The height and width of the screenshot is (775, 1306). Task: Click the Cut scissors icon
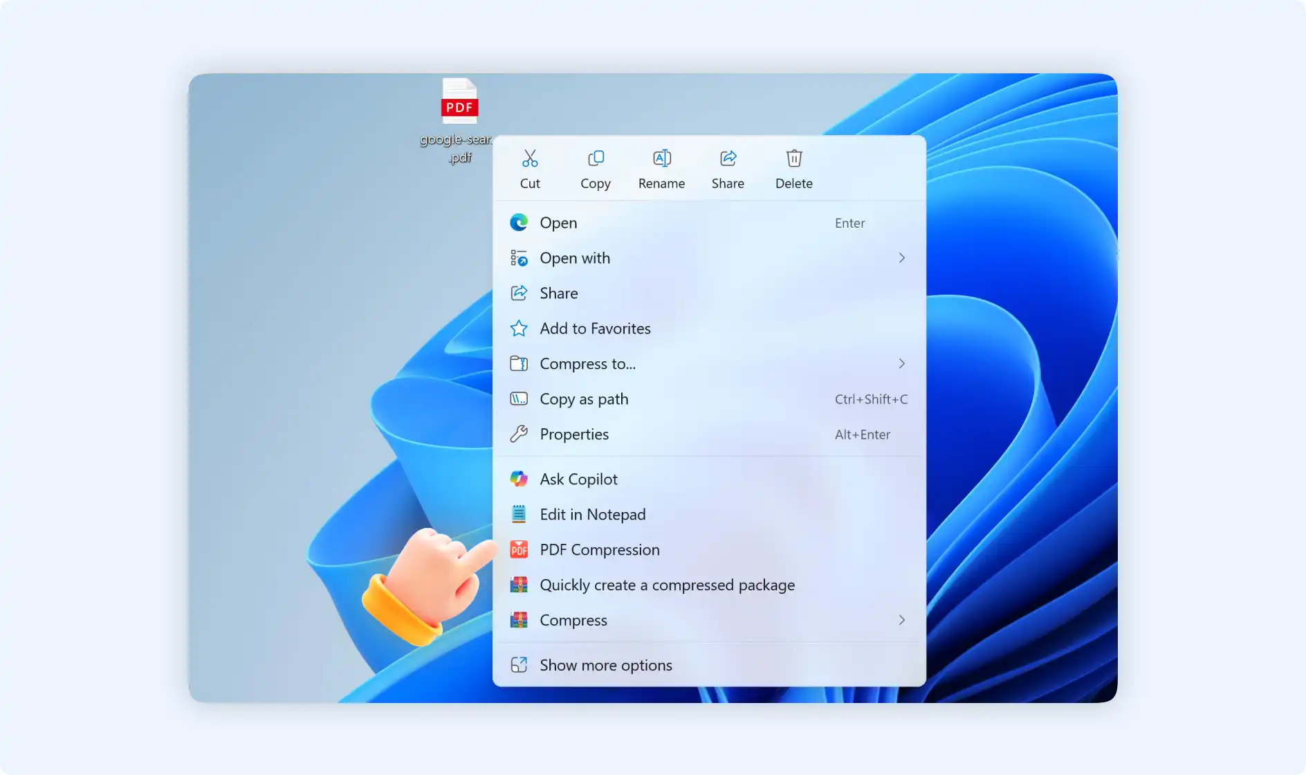click(x=530, y=158)
